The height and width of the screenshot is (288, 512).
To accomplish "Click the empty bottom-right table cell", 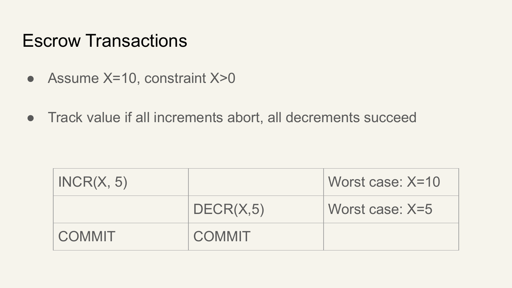I will pos(391,236).
